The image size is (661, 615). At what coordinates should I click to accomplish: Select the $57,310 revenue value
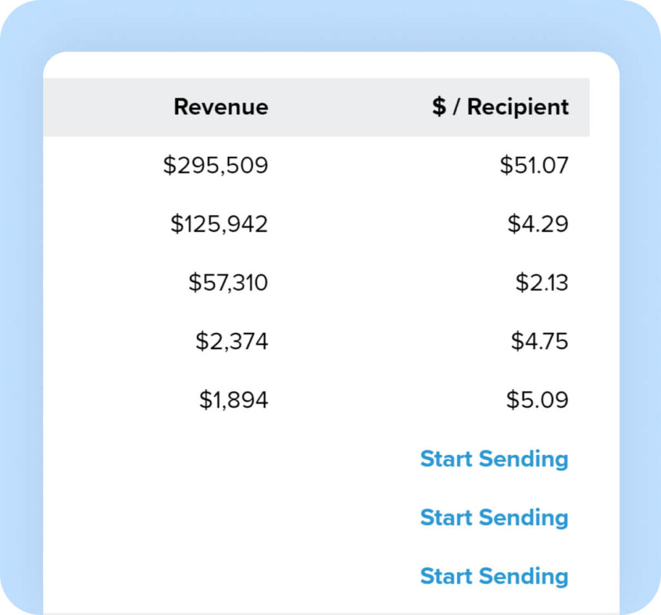228,283
